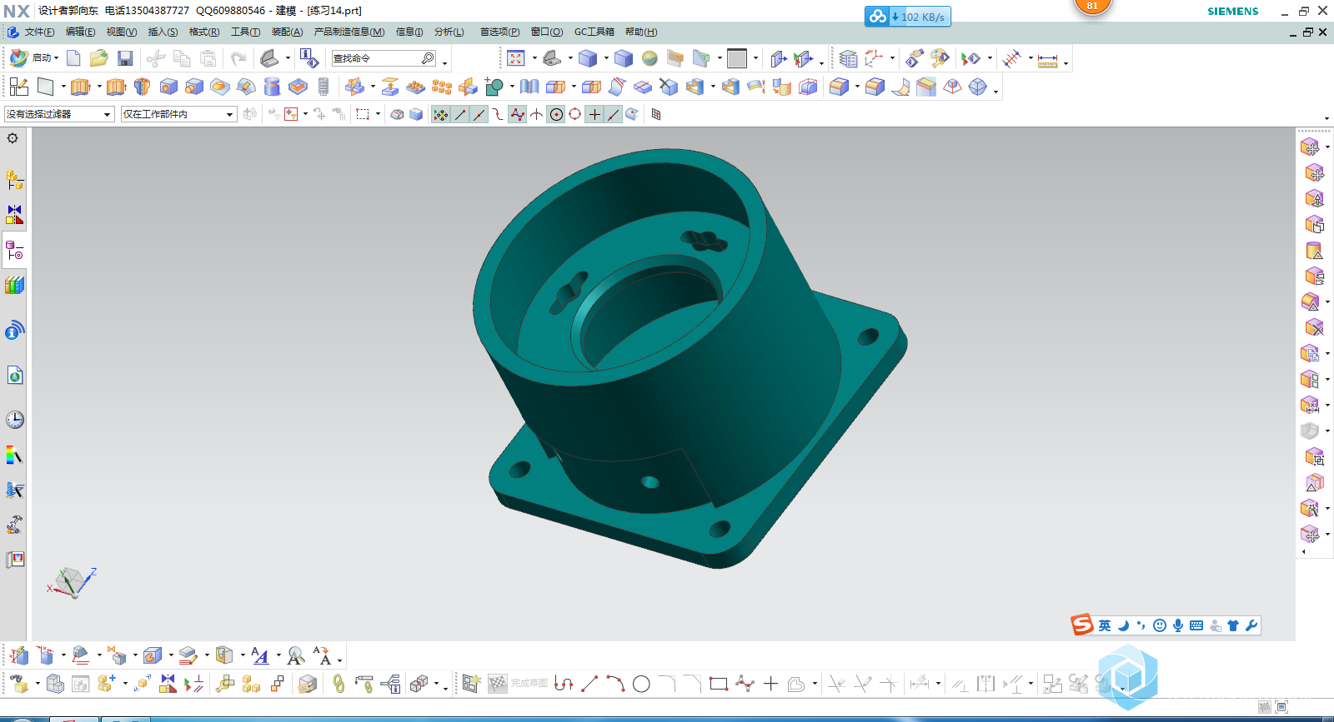Open the 装配(A) menu
This screenshot has width=1334, height=722.
[287, 32]
